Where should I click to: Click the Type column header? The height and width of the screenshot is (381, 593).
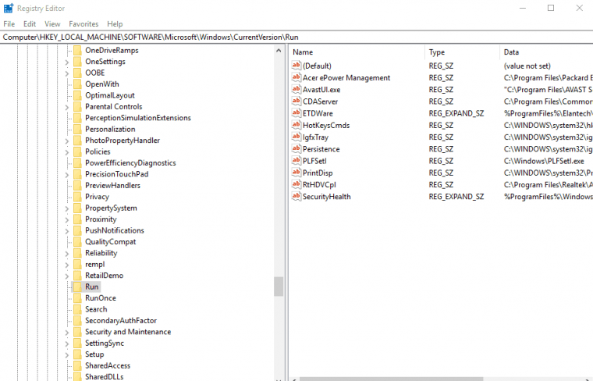(462, 52)
